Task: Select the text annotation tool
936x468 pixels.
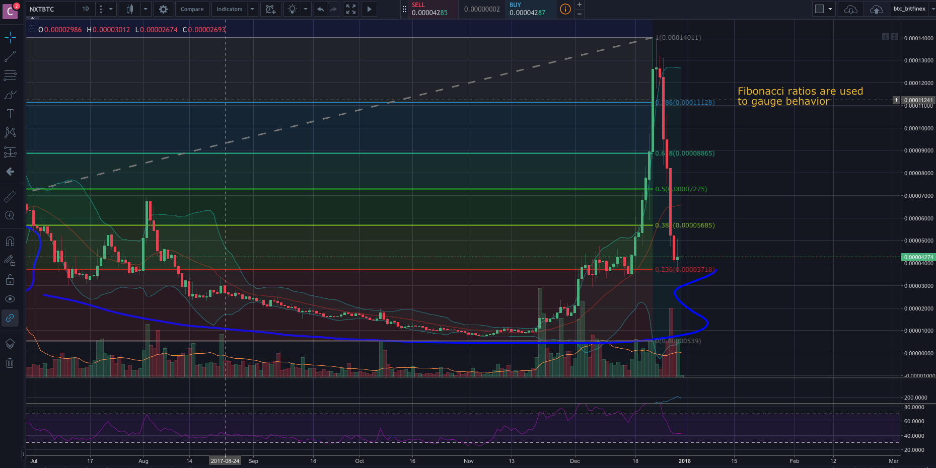Action: (10, 114)
